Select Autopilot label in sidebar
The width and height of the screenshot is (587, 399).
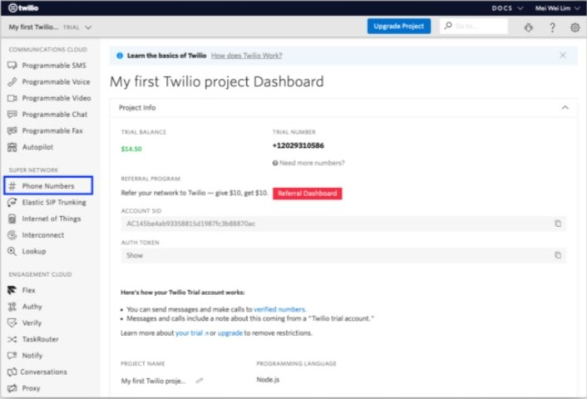[x=37, y=147]
